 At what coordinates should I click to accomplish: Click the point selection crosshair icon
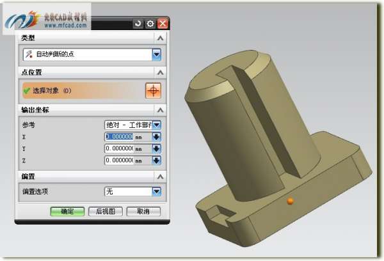point(154,91)
